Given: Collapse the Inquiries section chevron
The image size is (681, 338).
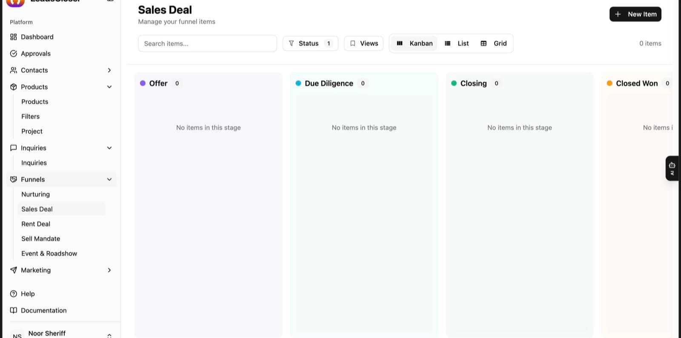Looking at the screenshot, I should click(109, 148).
